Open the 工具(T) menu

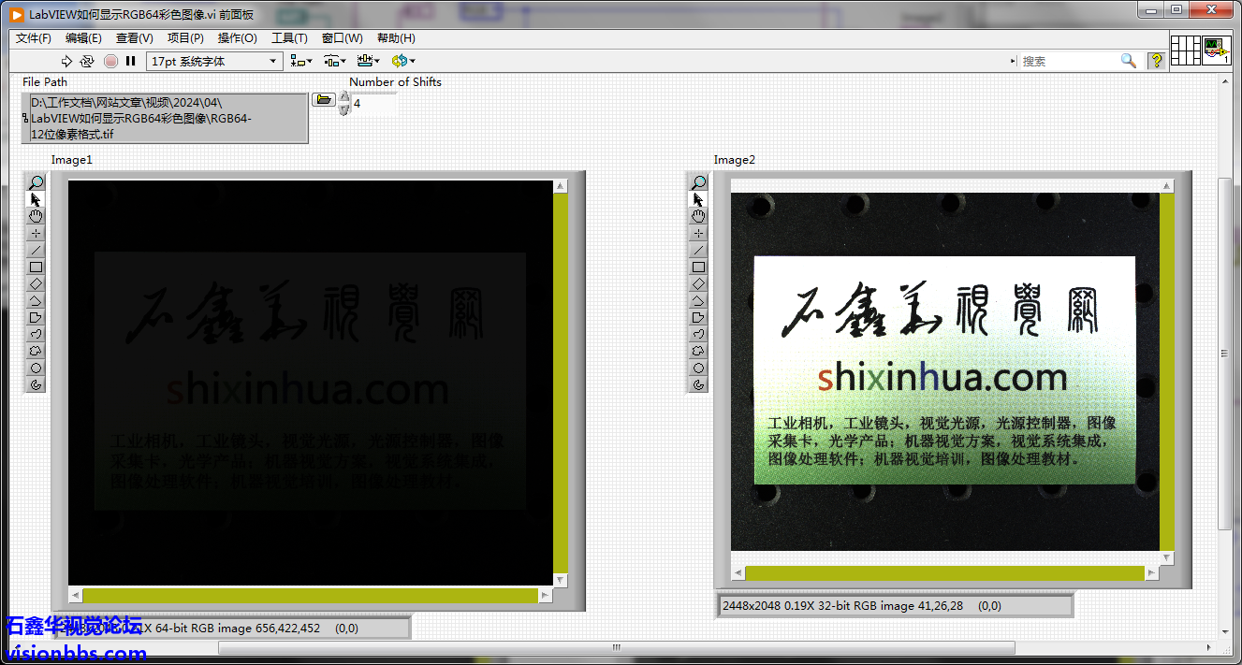point(289,38)
